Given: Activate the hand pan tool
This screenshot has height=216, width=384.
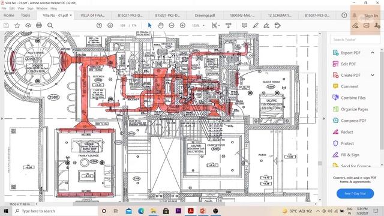Looking at the screenshot, I should point(161,25).
